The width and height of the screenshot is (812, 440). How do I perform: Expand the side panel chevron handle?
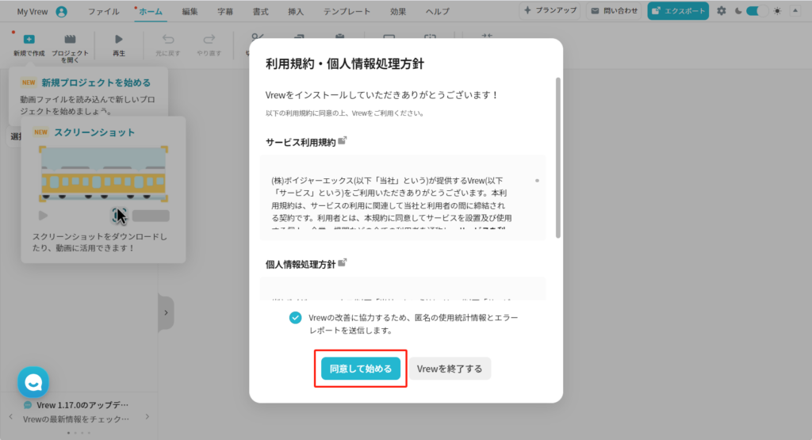pyautogui.click(x=166, y=312)
